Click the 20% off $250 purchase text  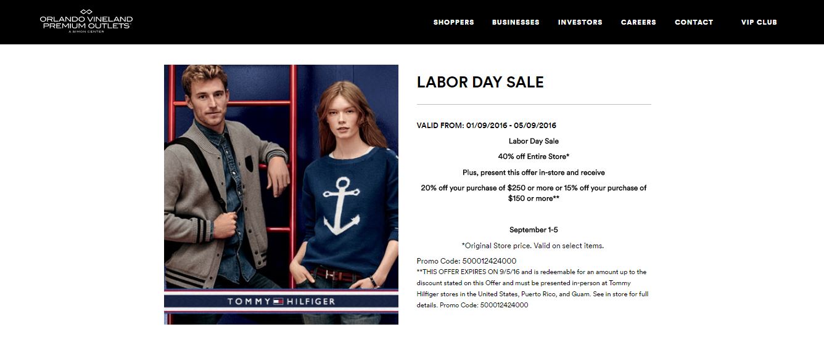[534, 193]
